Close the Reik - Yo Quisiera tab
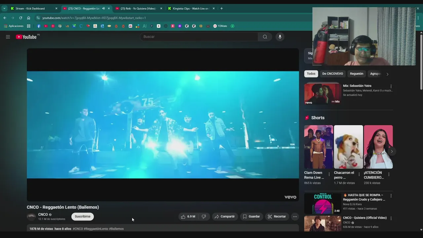The height and width of the screenshot is (238, 423). pos(161,9)
